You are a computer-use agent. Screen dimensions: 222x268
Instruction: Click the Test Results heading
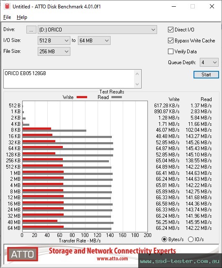click(112, 92)
